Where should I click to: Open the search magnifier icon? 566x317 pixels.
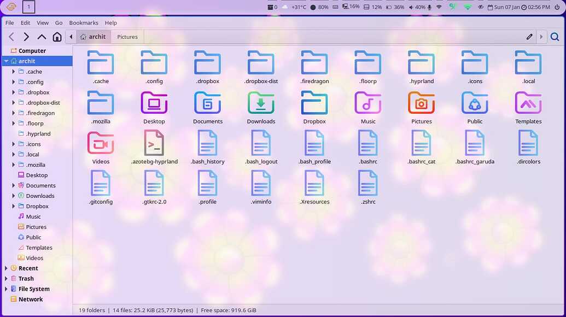coord(555,37)
